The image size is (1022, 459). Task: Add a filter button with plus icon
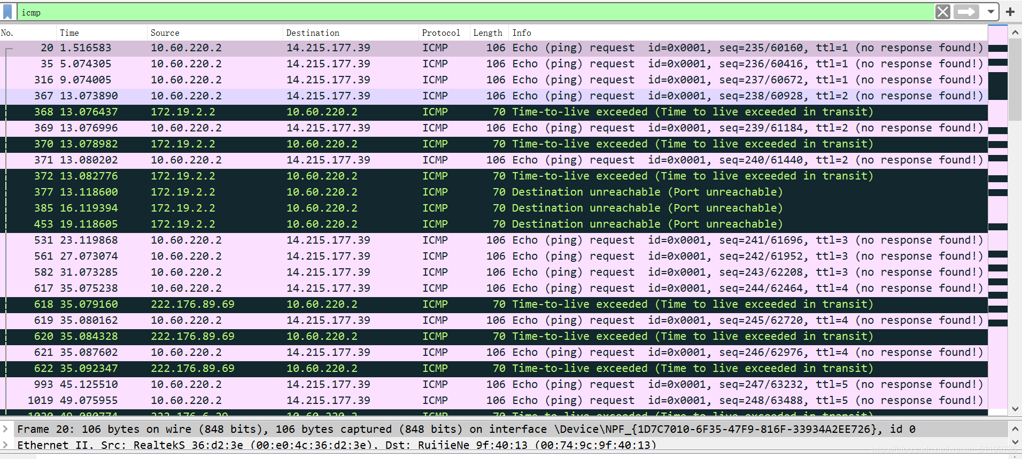1010,12
